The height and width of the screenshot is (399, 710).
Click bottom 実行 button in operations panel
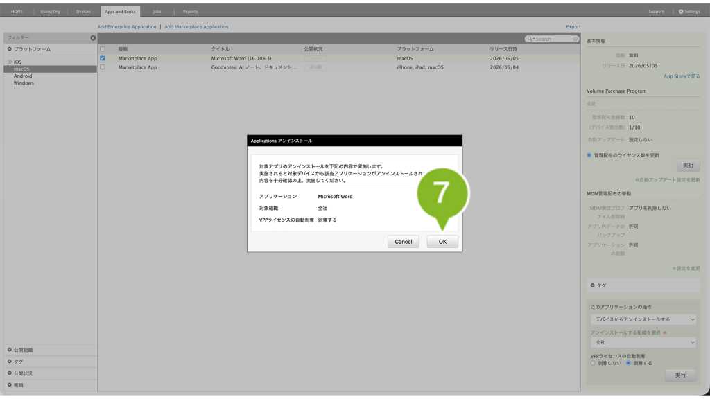[680, 375]
